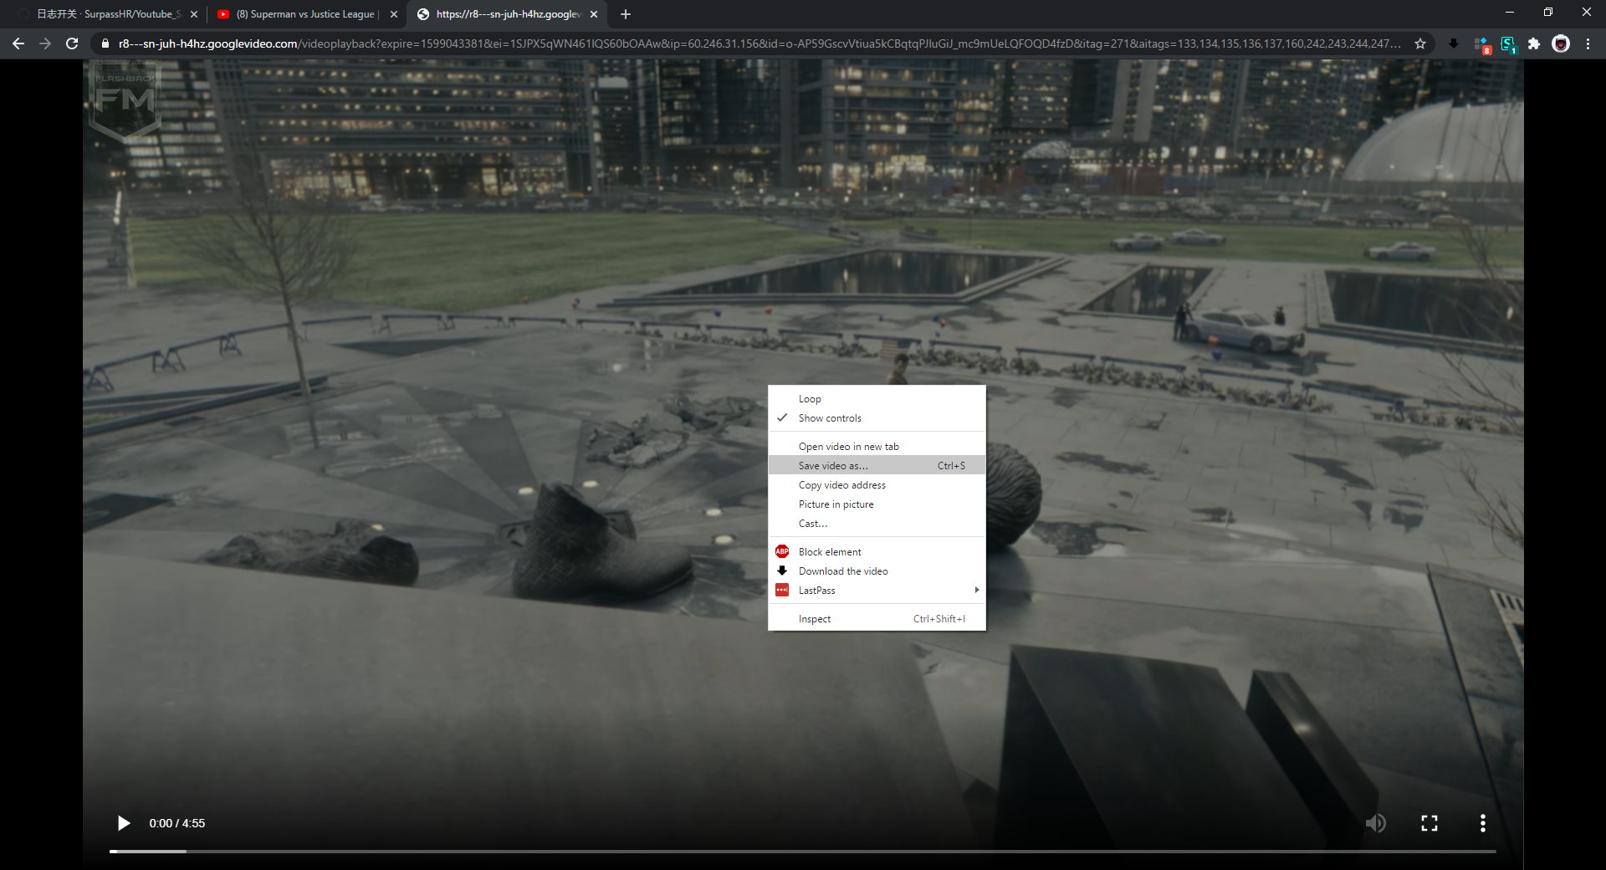Image resolution: width=1606 pixels, height=870 pixels.
Task: Expand the LastPass submenu arrow
Action: point(976,590)
